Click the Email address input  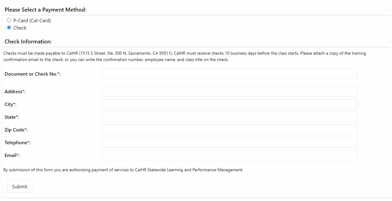(x=229, y=155)
